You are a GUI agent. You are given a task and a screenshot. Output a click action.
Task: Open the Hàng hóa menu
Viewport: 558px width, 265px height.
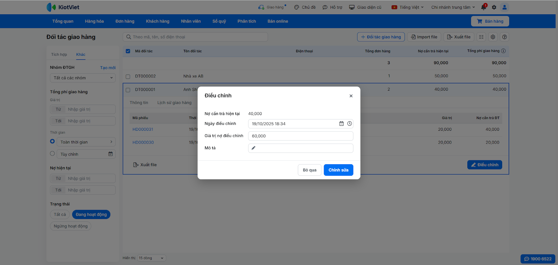[x=94, y=21]
